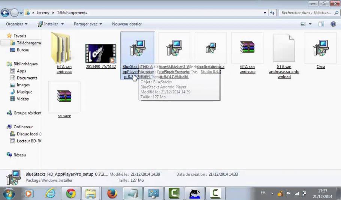Click the Back navigation arrow

pyautogui.click(x=5, y=13)
